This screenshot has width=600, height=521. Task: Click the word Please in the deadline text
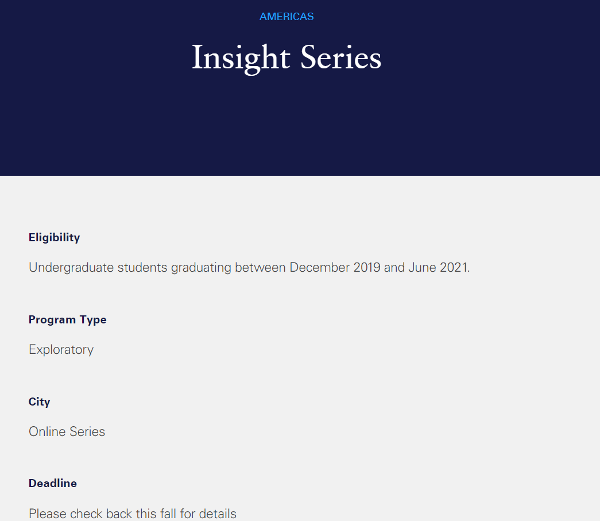click(x=48, y=514)
